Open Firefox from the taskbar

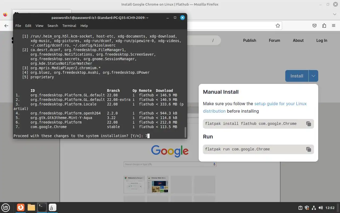pos(21,207)
